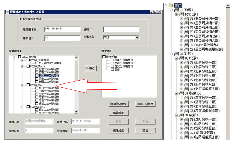Collapse the CISCO_North tree node
Viewport: 232px width, 142px height.
tap(22, 66)
